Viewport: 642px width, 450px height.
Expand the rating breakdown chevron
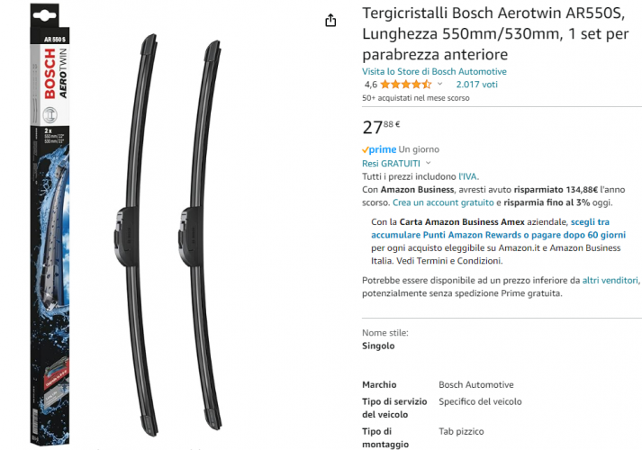[x=440, y=85]
